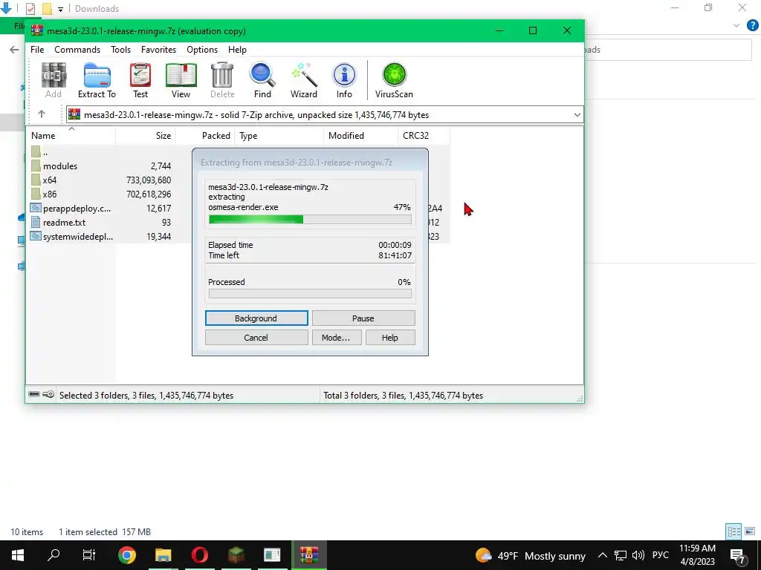Click the systemwidedepl... file icon
This screenshot has width=761, height=570.
(x=36, y=236)
